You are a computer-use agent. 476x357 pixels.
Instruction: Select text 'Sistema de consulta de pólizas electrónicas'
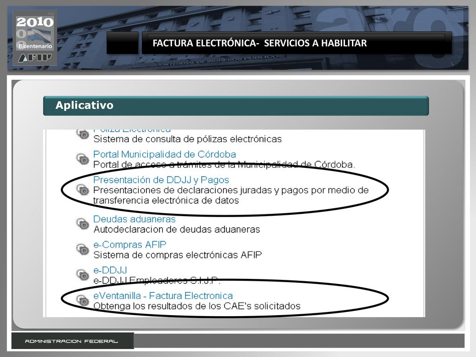(188, 139)
